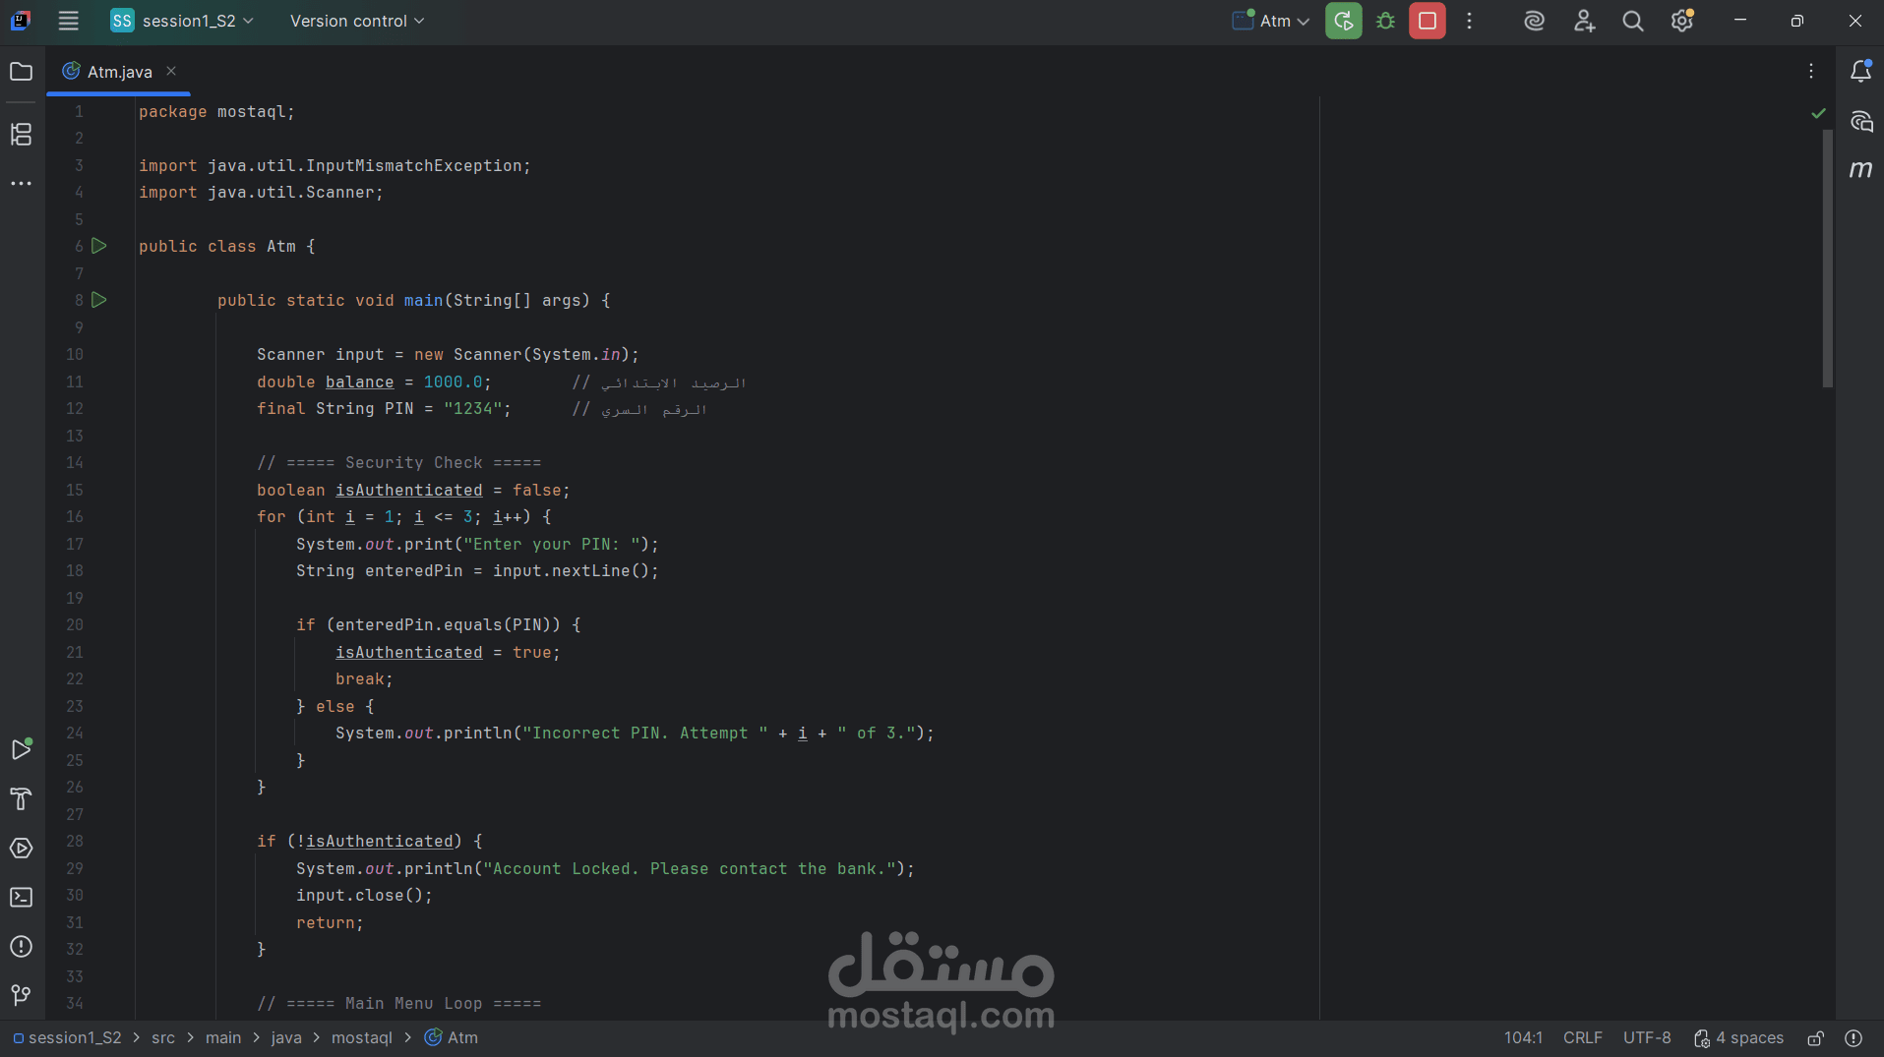Open the Git version control tool window
The height and width of the screenshot is (1057, 1884).
click(21, 995)
